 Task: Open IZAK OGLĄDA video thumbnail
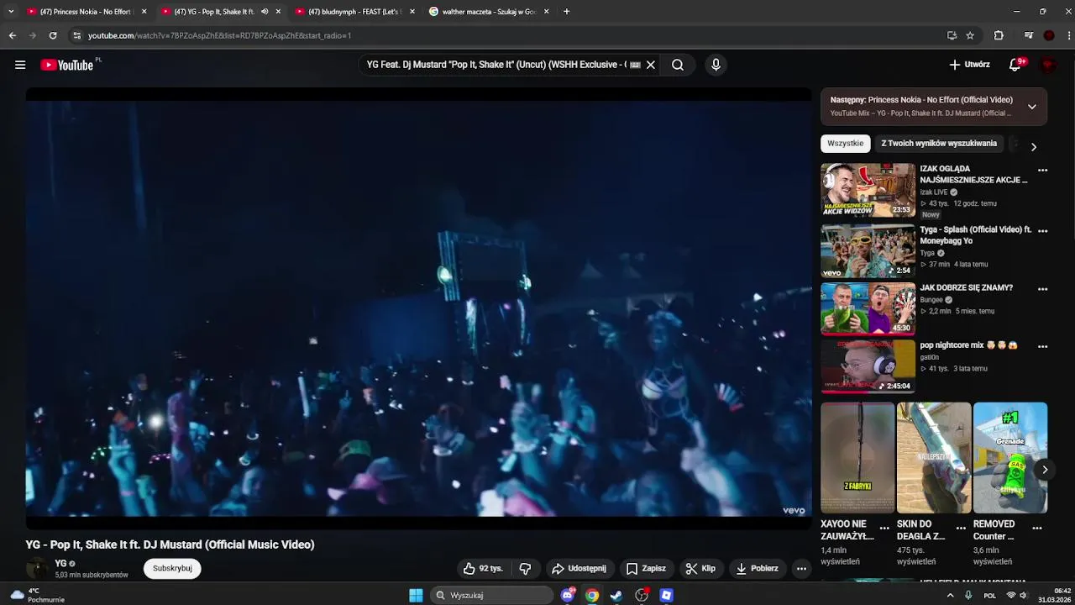point(868,190)
